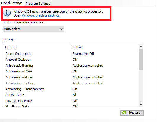This screenshot has width=157, height=122.
Task: Click the Auto-select dropdown chevron arrow
Action: click(x=61, y=29)
